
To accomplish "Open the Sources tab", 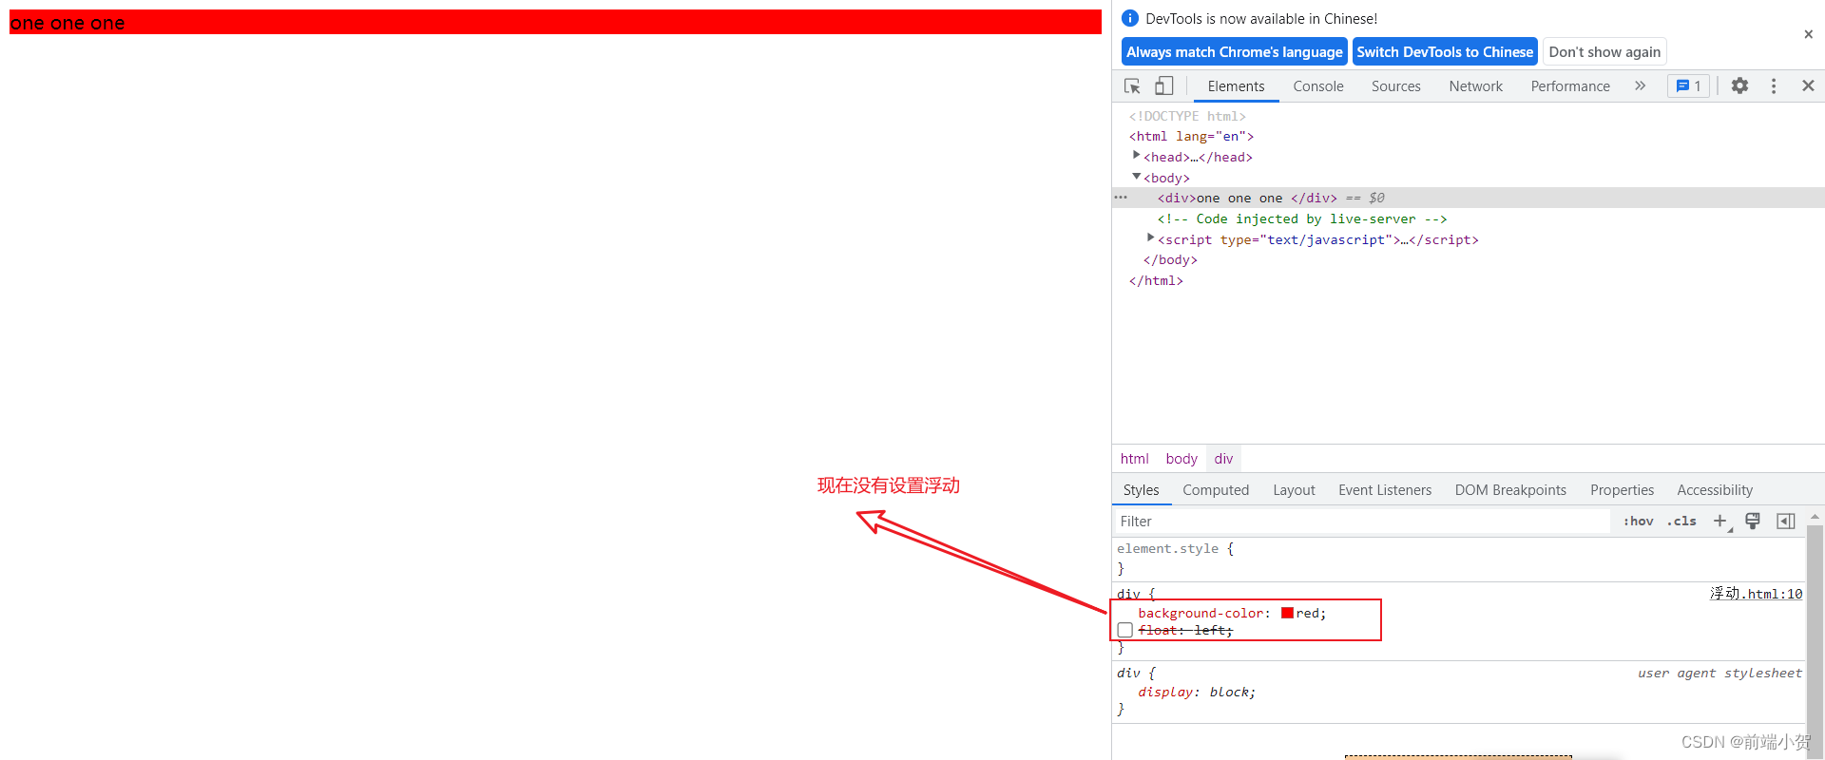I will [1395, 86].
